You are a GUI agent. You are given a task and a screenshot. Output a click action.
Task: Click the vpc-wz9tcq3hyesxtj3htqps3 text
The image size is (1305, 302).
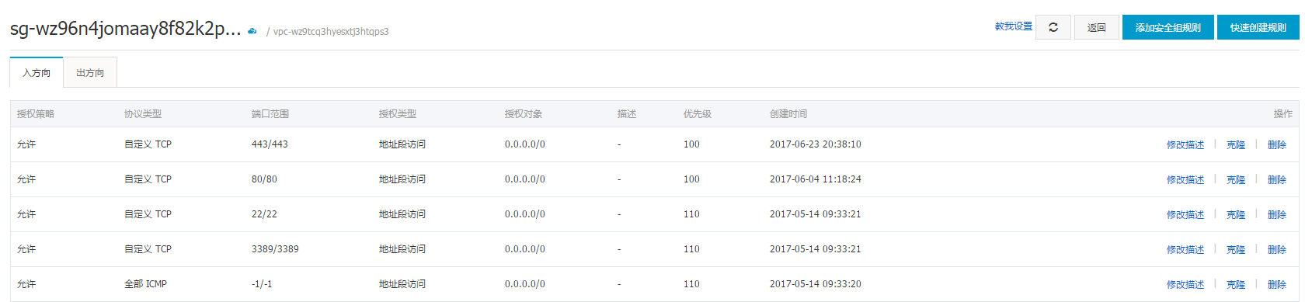[x=331, y=32]
